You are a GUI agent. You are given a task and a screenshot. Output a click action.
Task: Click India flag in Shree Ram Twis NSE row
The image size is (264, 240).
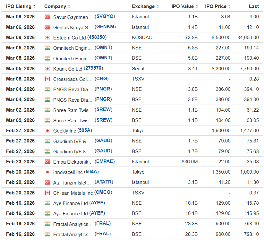pos(47,110)
